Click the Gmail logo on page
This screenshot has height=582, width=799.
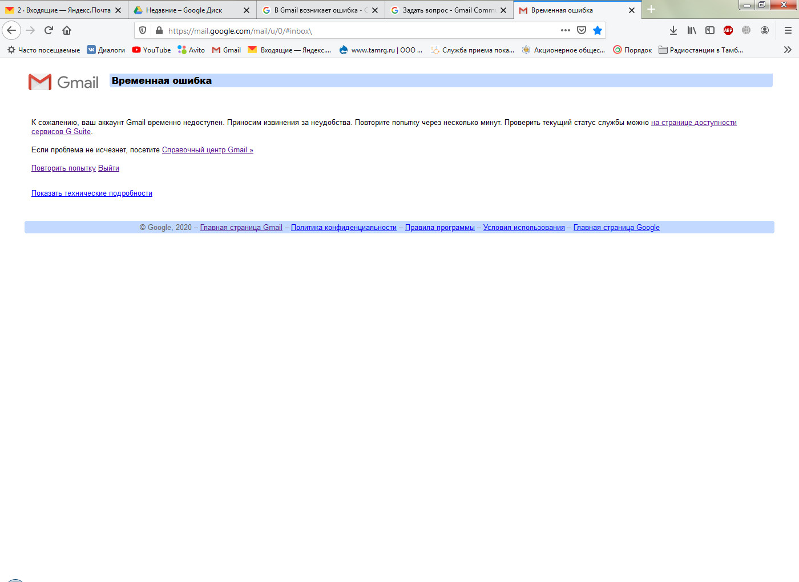point(63,82)
